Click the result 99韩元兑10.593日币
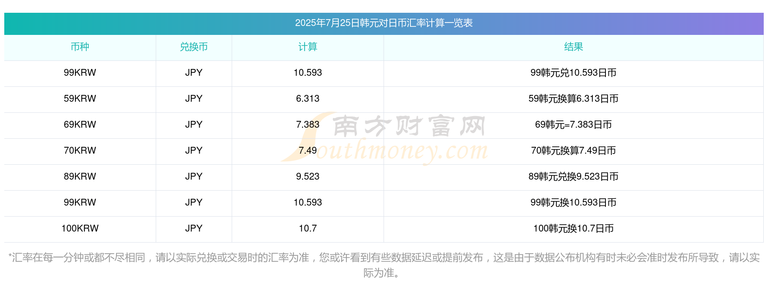This screenshot has height=286, width=768. (573, 73)
